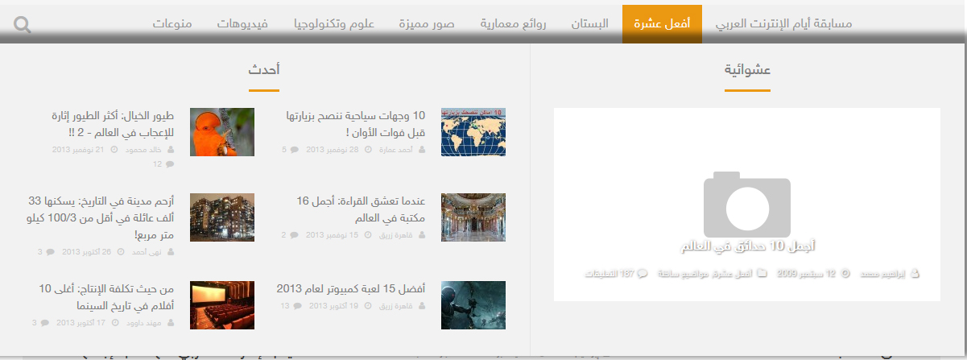
Task: Click clock icon beside 19 أكتوبر 2013
Action: click(369, 307)
